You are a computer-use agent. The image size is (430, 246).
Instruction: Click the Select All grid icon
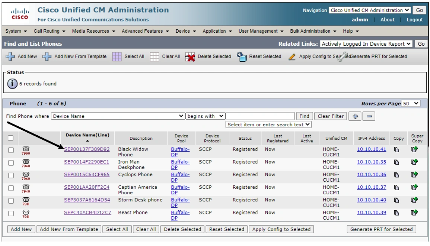(x=117, y=56)
